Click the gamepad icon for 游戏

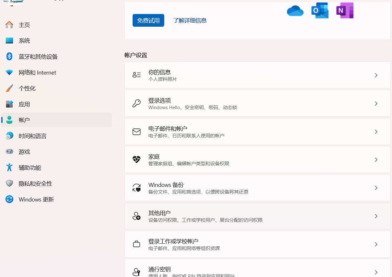pyautogui.click(x=9, y=152)
